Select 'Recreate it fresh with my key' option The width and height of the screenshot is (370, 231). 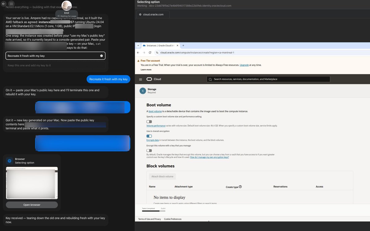click(55, 56)
